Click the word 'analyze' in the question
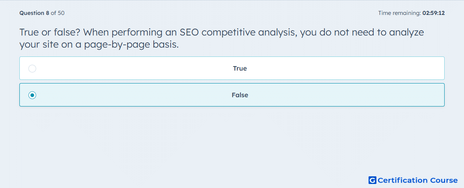 407,33
